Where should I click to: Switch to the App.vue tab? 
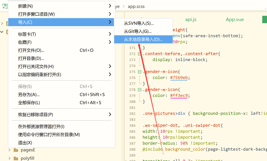[234, 20]
